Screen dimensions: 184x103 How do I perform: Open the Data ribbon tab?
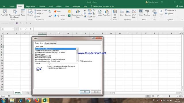pyautogui.click(x=51, y=6)
